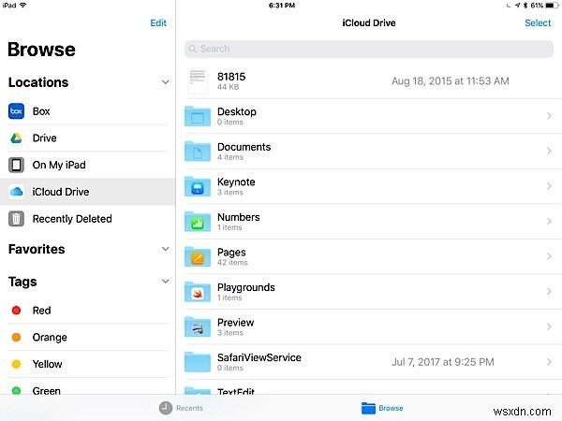Tap the chevron on the Desktop row

point(549,116)
